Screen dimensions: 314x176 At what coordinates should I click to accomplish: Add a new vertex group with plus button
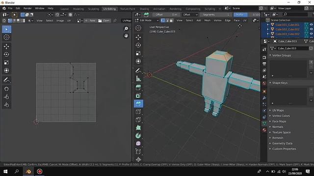click(311, 62)
